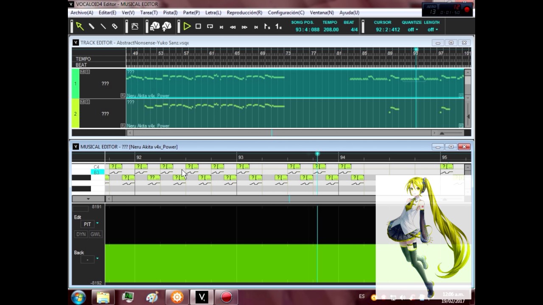Image resolution: width=543 pixels, height=305 pixels.
Task: Select the arrow pointer tool
Action: click(x=80, y=26)
